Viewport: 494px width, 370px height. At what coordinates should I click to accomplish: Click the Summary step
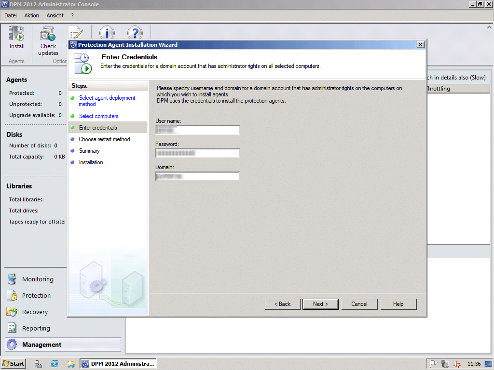tap(89, 151)
